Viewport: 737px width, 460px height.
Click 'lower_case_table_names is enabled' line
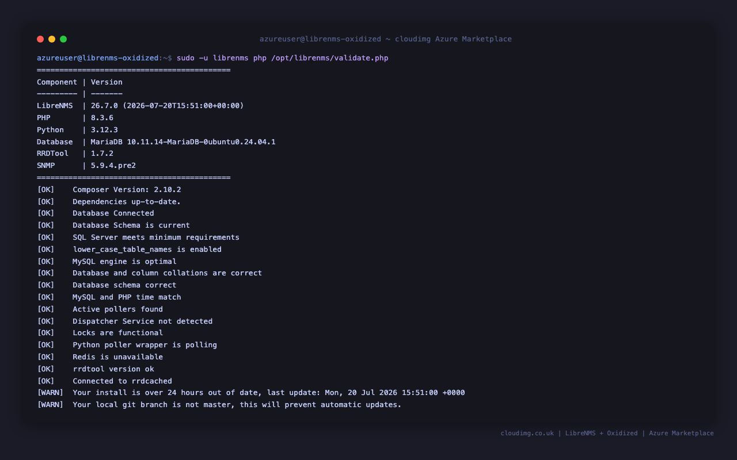[x=129, y=250]
